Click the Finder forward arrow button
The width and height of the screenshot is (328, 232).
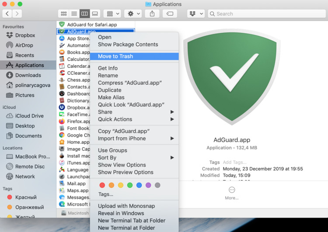17,14
